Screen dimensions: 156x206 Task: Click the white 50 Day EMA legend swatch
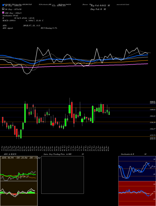point(3,9)
